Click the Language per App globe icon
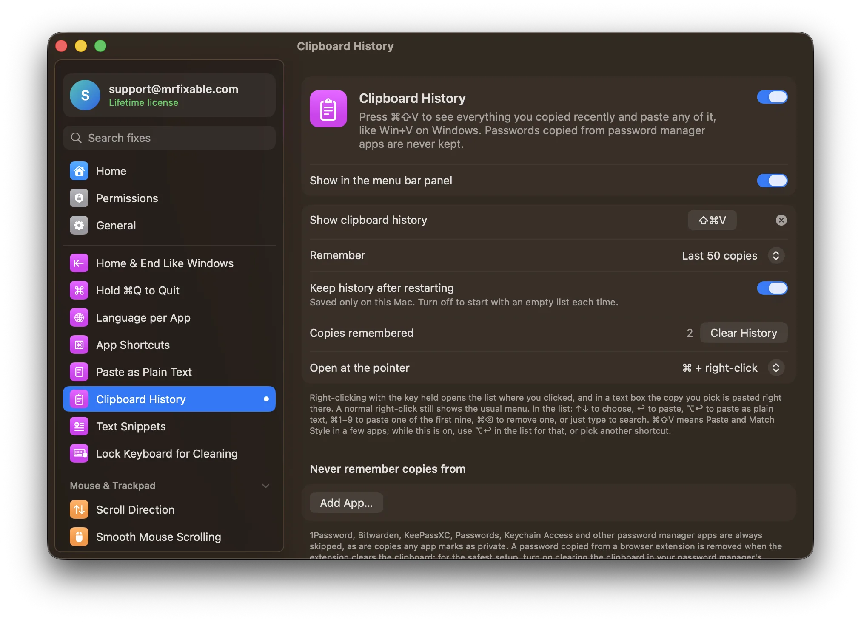The height and width of the screenshot is (622, 861). tap(79, 317)
